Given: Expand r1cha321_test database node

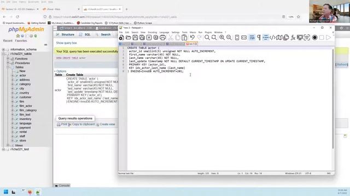Looking at the screenshot, I should (3, 149).
